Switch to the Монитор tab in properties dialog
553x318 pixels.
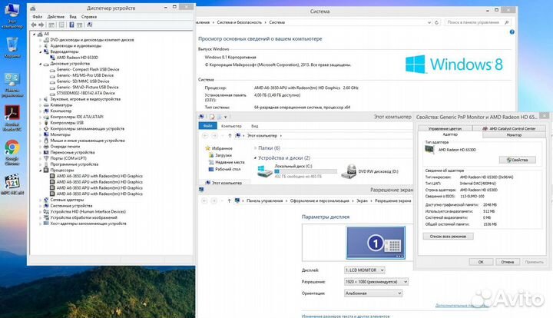514,135
